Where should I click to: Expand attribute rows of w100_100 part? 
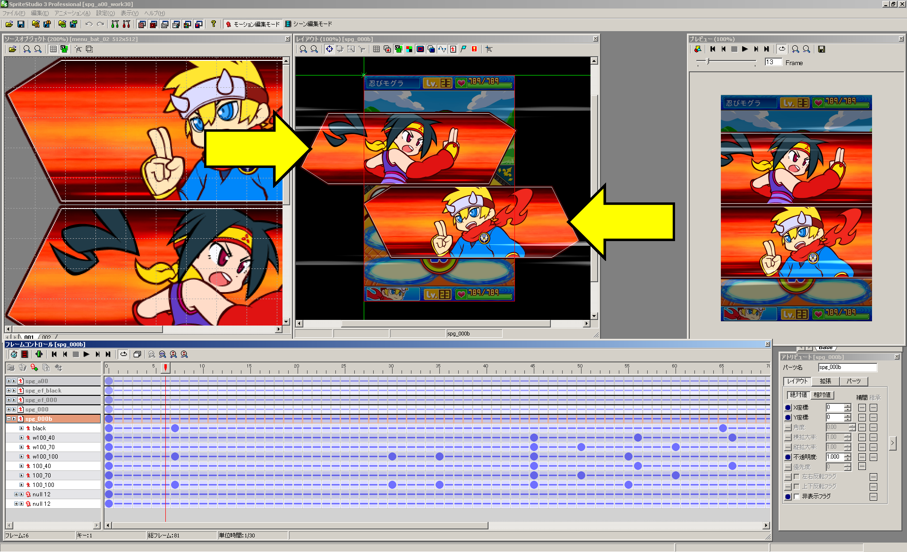point(21,456)
